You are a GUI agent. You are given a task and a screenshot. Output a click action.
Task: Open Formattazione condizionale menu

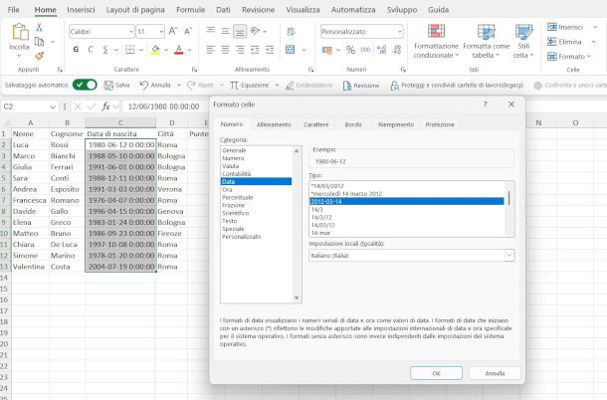click(x=436, y=41)
